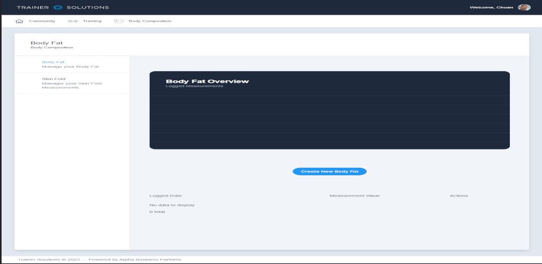
Task: Sort by Logged Date column header
Action: [166, 195]
